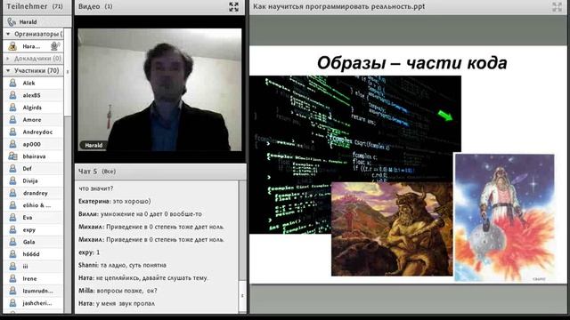The height and width of the screenshot is (320, 570).
Task: Click the user icon beside Algirds
Action: click(12, 108)
